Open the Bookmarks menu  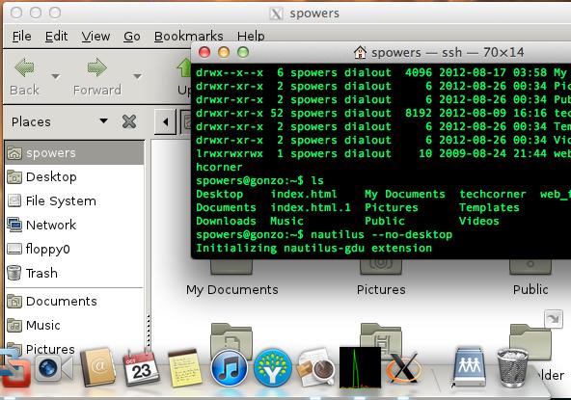[188, 36]
